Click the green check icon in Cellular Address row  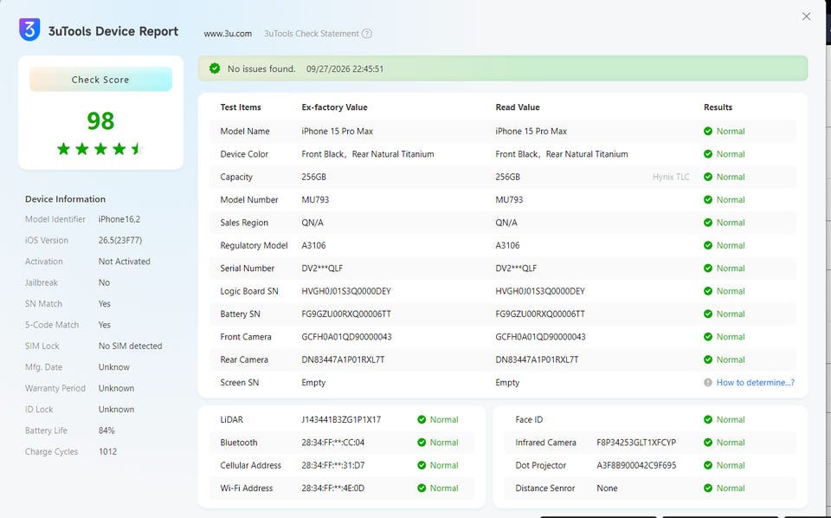pos(422,465)
